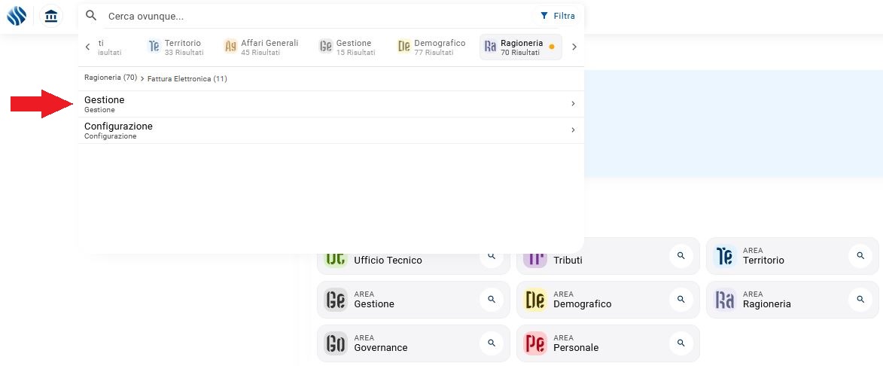883x366 pixels.
Task: Click search icon on Demografico area card
Action: [x=681, y=300]
